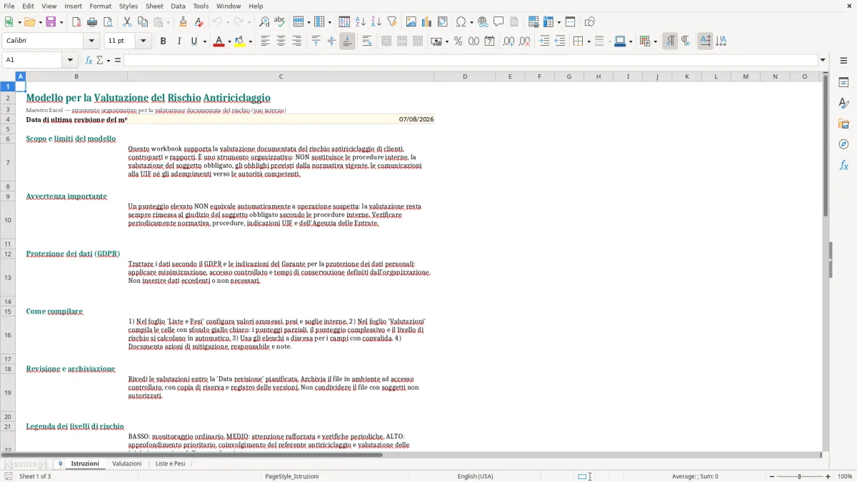The image size is (857, 482).
Task: Click the AutoFilter funnel icon
Action: coord(391,22)
